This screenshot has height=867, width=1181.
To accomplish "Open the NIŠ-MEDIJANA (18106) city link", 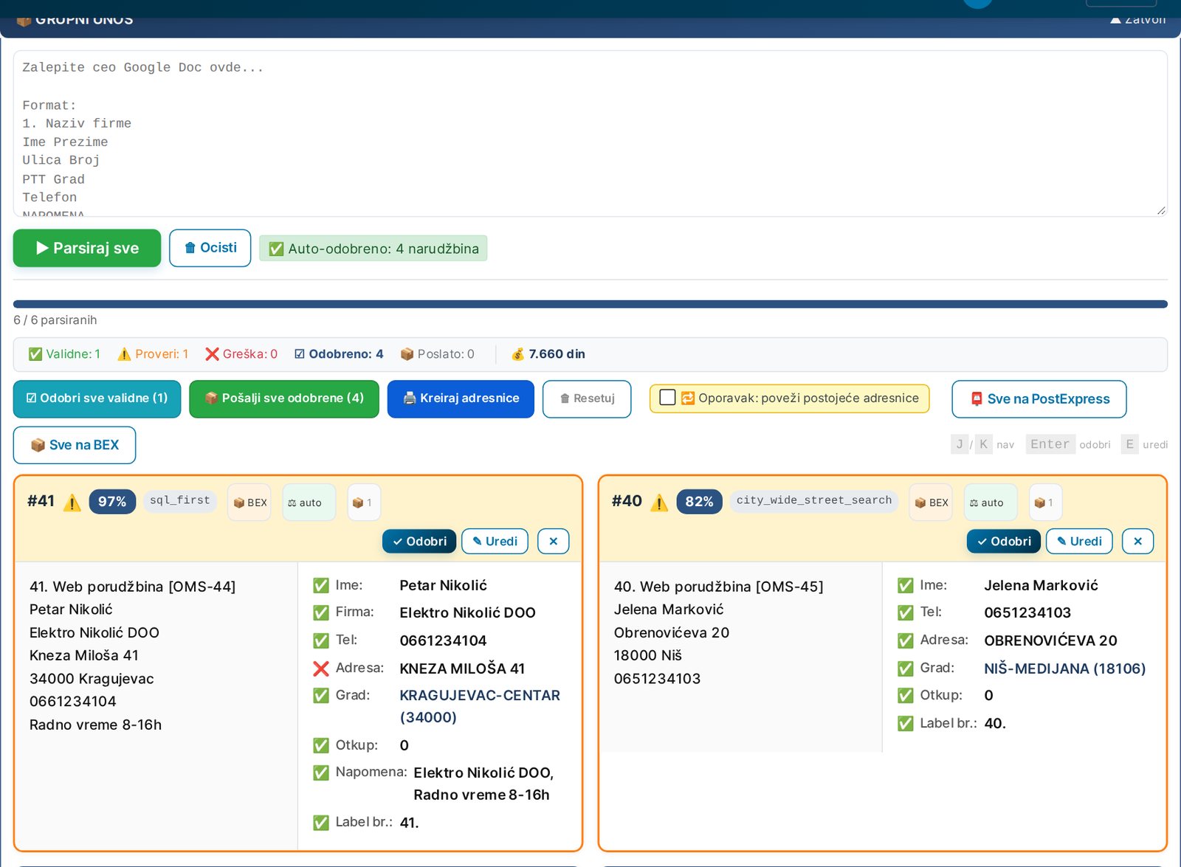I will click(1065, 669).
